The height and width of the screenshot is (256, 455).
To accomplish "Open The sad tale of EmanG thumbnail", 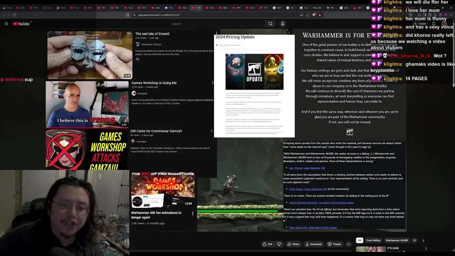I will [90, 55].
